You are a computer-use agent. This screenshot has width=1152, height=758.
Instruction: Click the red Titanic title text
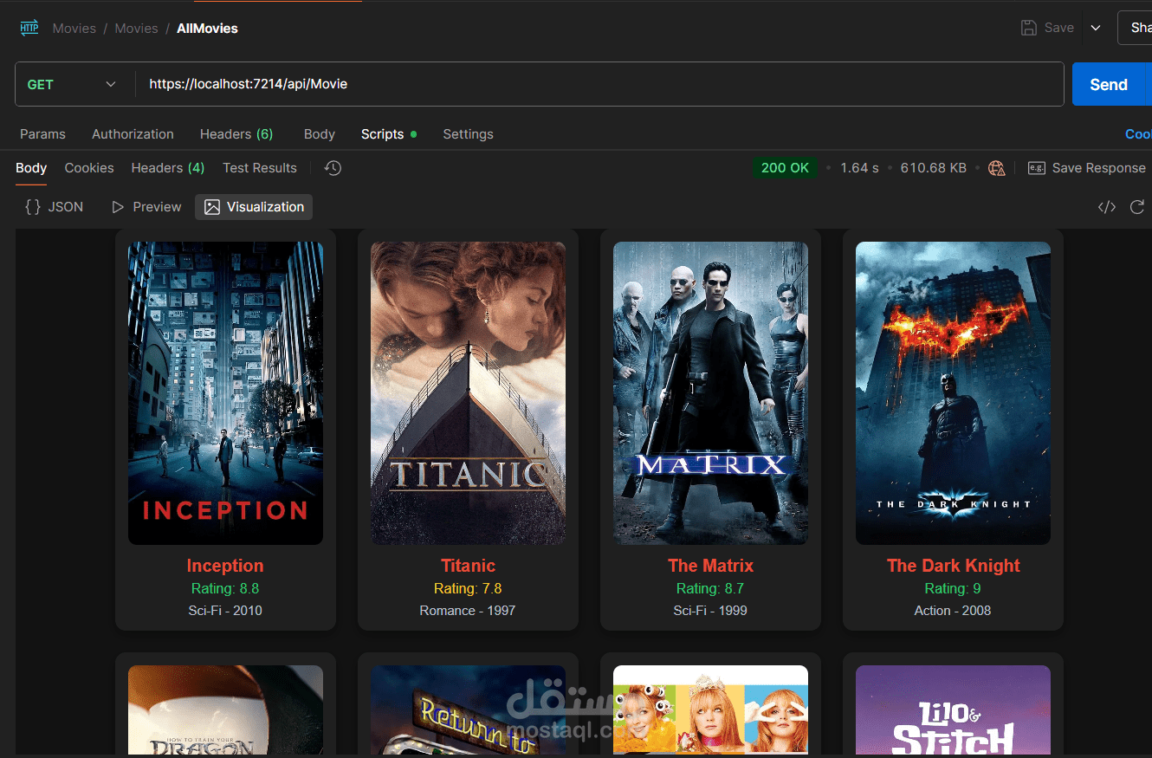(468, 566)
